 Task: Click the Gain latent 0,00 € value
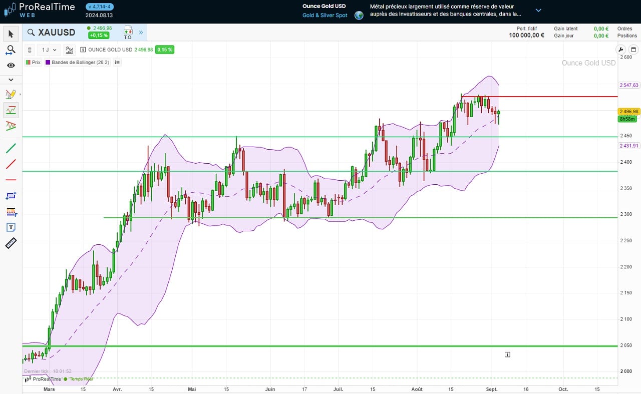point(601,29)
